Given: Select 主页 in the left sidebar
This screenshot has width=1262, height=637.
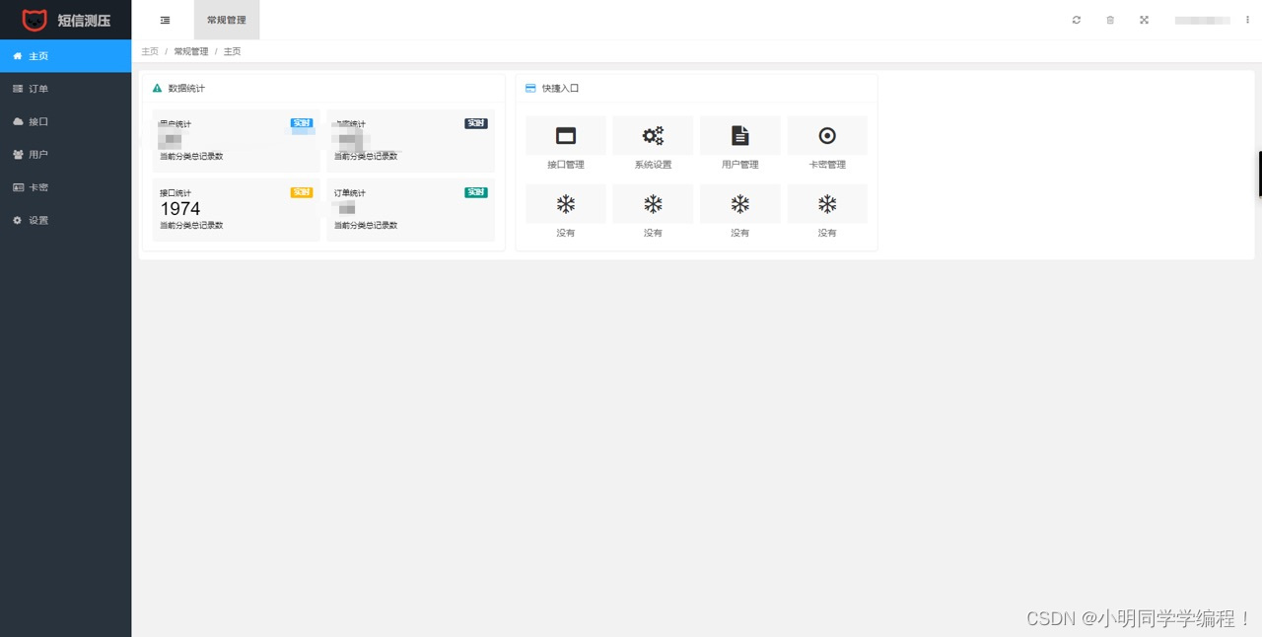Looking at the screenshot, I should pos(65,56).
